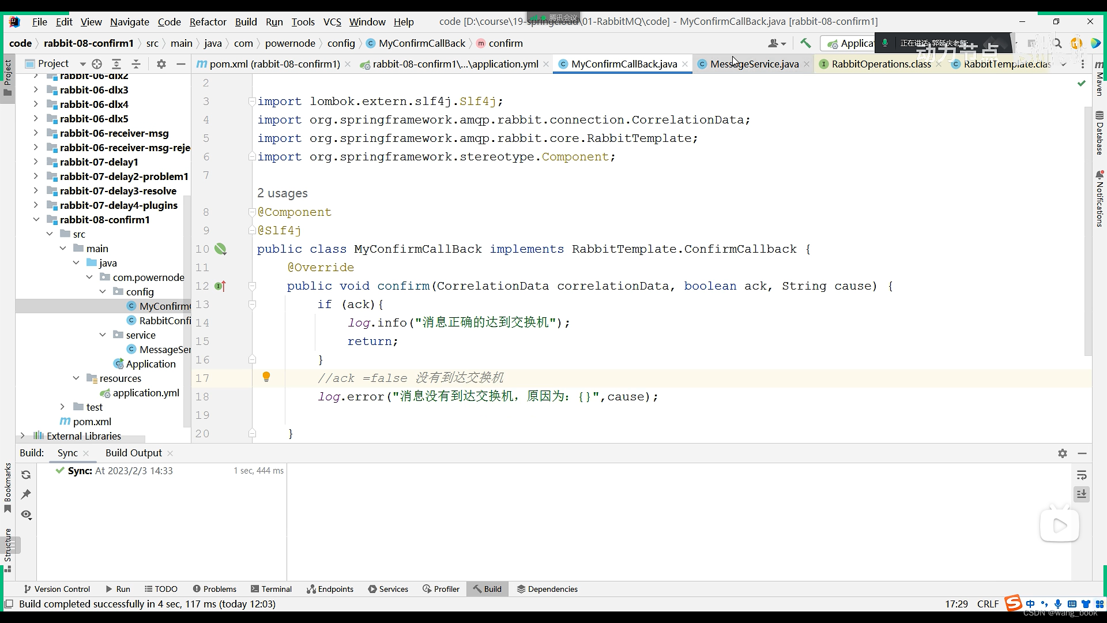Click the pin icon in Build panel
The height and width of the screenshot is (623, 1107).
[x=26, y=494]
